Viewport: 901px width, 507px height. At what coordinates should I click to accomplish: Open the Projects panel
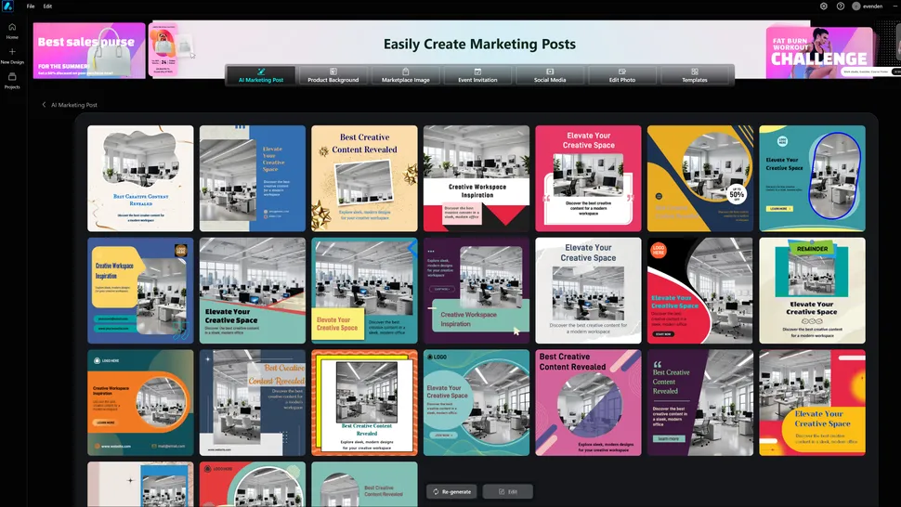click(x=12, y=80)
